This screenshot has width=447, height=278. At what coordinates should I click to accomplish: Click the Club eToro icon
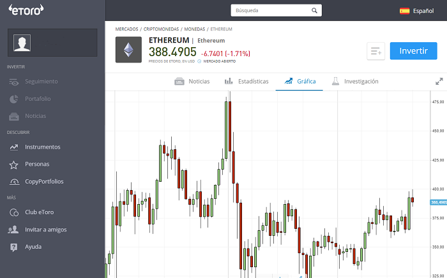tap(14, 212)
